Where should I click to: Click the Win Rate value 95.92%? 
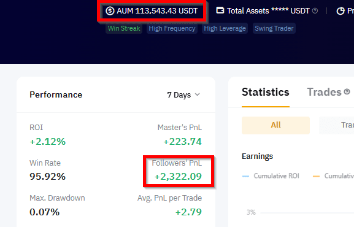(x=47, y=177)
